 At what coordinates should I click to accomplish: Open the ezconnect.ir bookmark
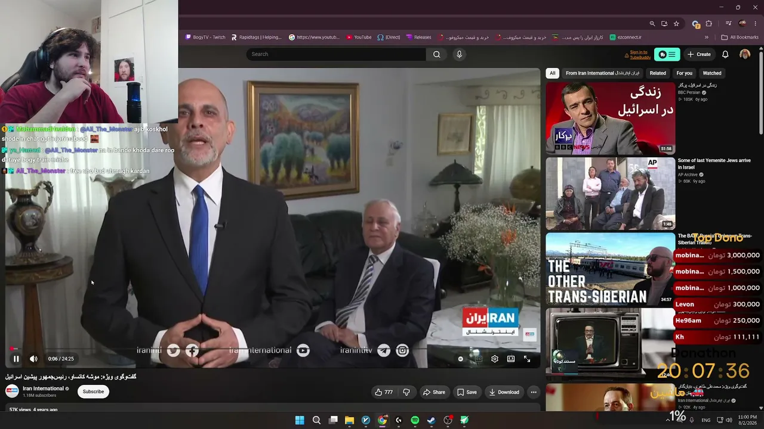(626, 37)
